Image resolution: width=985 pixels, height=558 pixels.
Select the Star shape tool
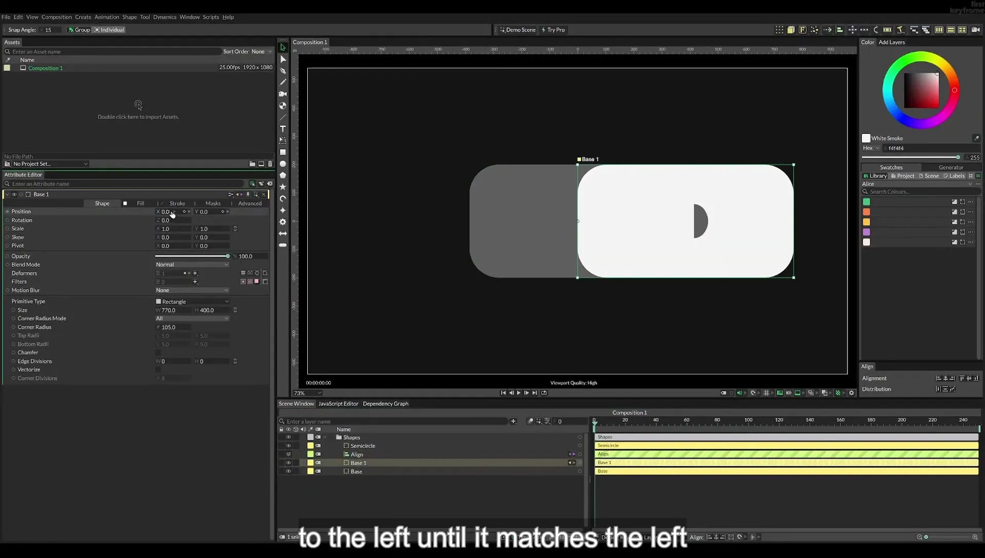[283, 187]
